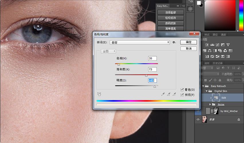Add a Photo Filter adjustment
The height and width of the screenshot is (143, 244).
[220, 51]
